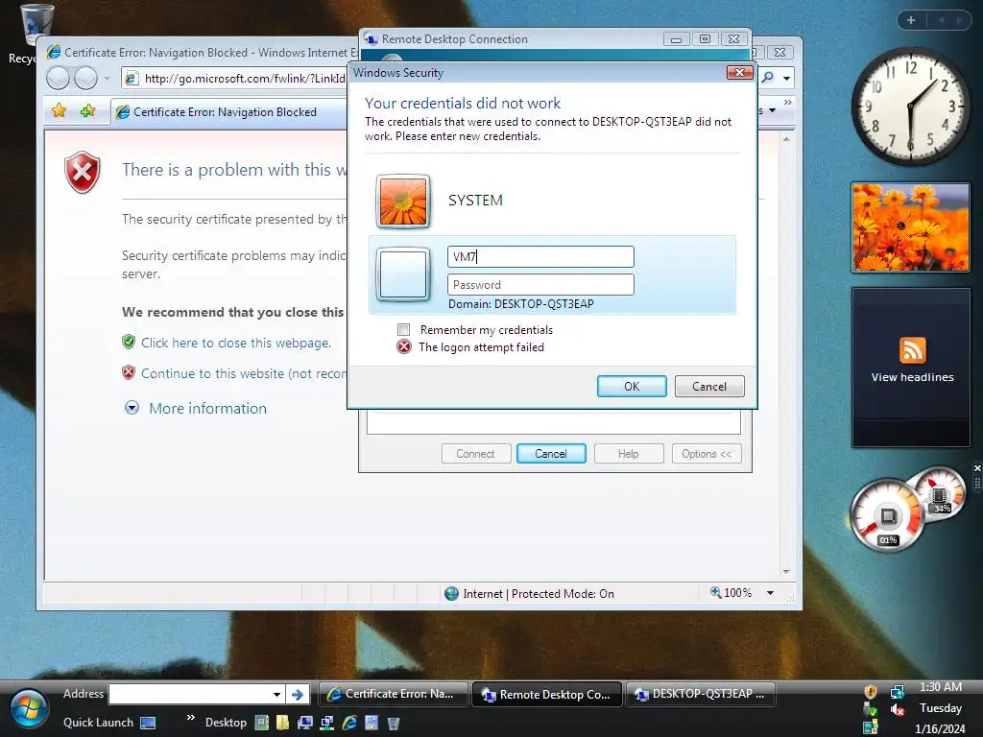Open the Favorites Center star icon
This screenshot has height=737, width=983.
pos(59,111)
